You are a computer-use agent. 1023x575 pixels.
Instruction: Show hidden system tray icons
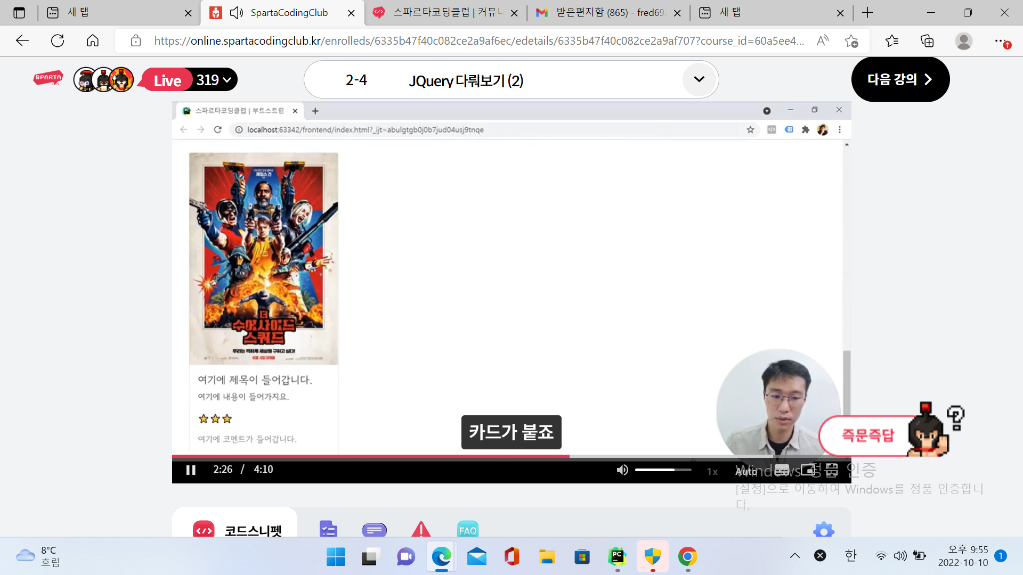click(795, 556)
